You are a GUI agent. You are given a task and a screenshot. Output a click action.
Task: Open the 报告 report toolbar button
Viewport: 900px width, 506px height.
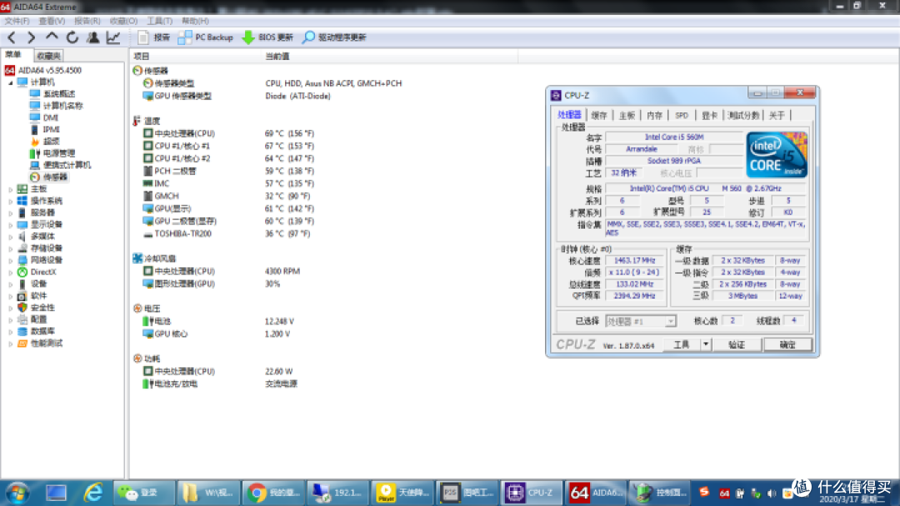[x=154, y=37]
